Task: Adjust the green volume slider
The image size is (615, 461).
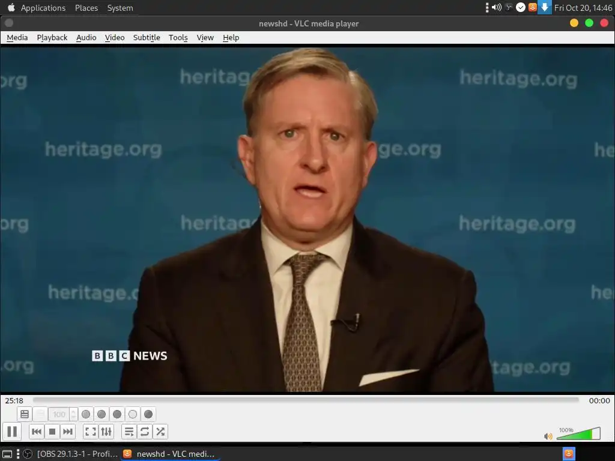Action: (x=578, y=433)
